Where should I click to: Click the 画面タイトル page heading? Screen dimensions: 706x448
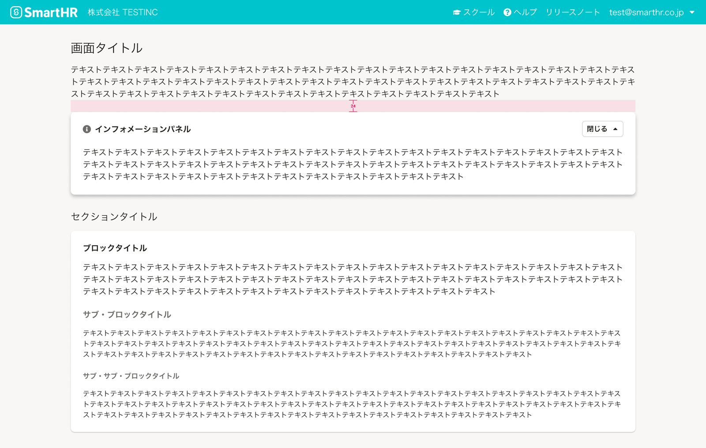click(x=106, y=48)
